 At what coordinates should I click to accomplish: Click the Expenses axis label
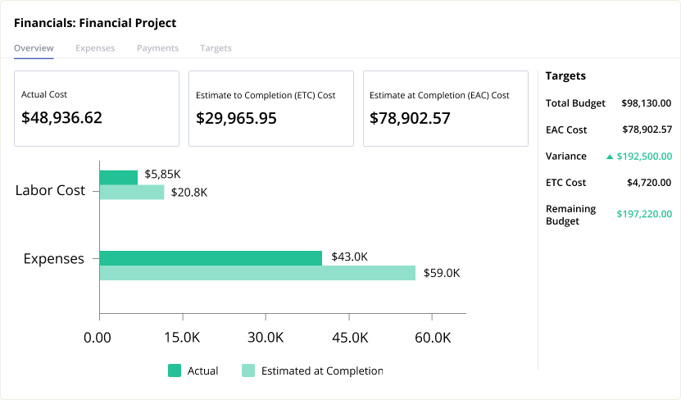pos(53,259)
